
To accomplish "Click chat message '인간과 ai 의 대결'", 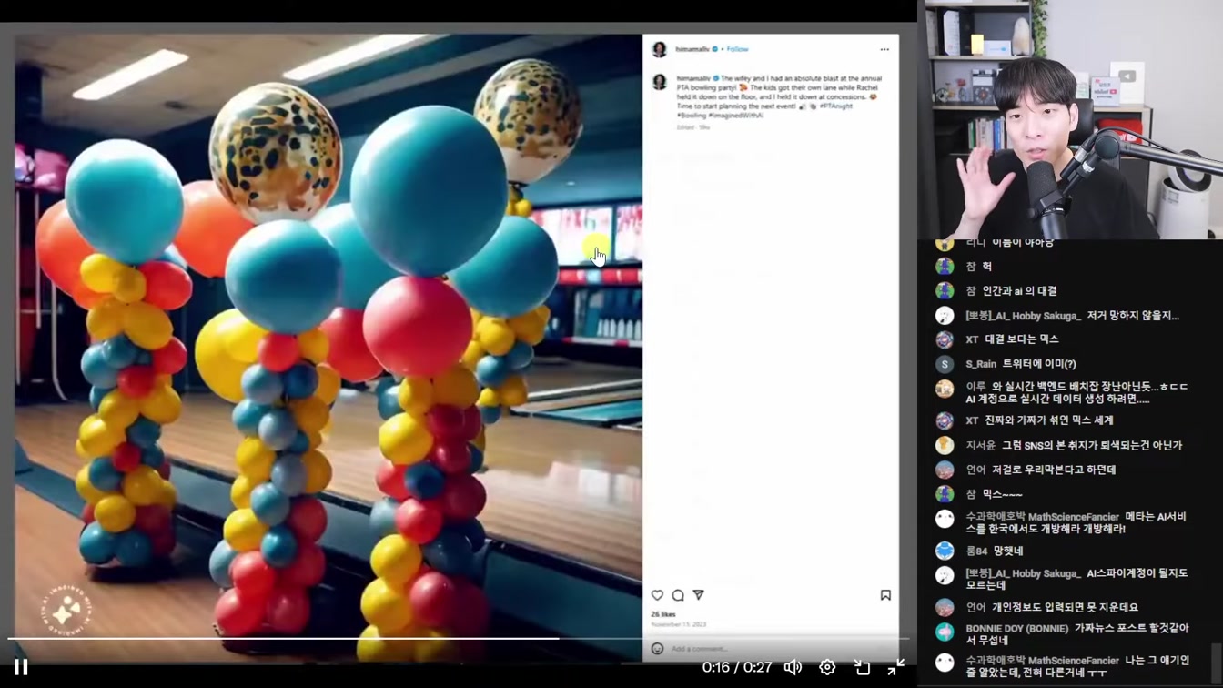I will tap(1019, 291).
